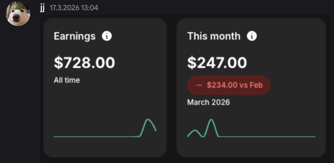Click the This month card heading
This screenshot has width=334, height=163.
coord(214,36)
